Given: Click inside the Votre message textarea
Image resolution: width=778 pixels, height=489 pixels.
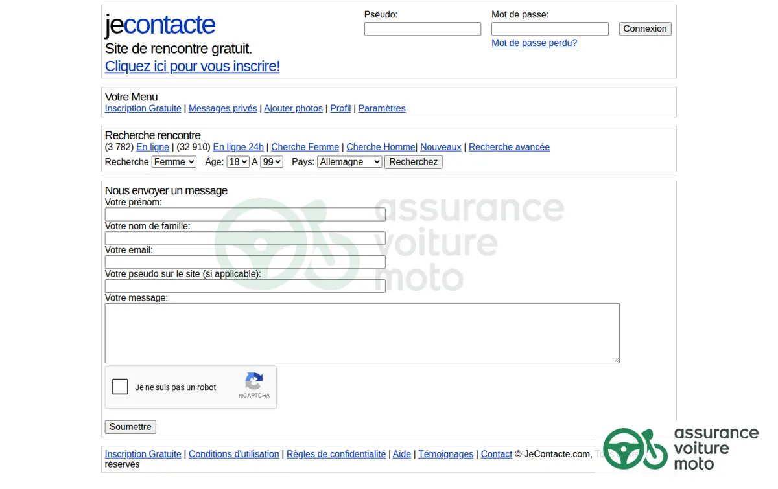Looking at the screenshot, I should [x=362, y=333].
